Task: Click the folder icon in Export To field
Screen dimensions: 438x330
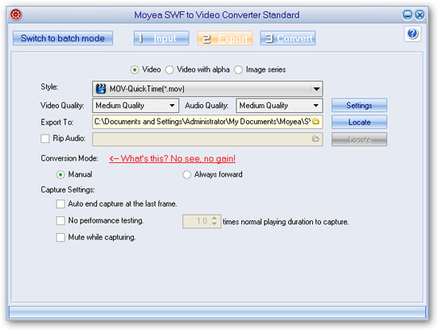Action: pyautogui.click(x=315, y=122)
